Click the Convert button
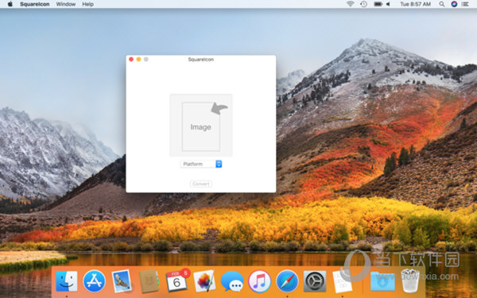The image size is (477, 298). pos(201,184)
